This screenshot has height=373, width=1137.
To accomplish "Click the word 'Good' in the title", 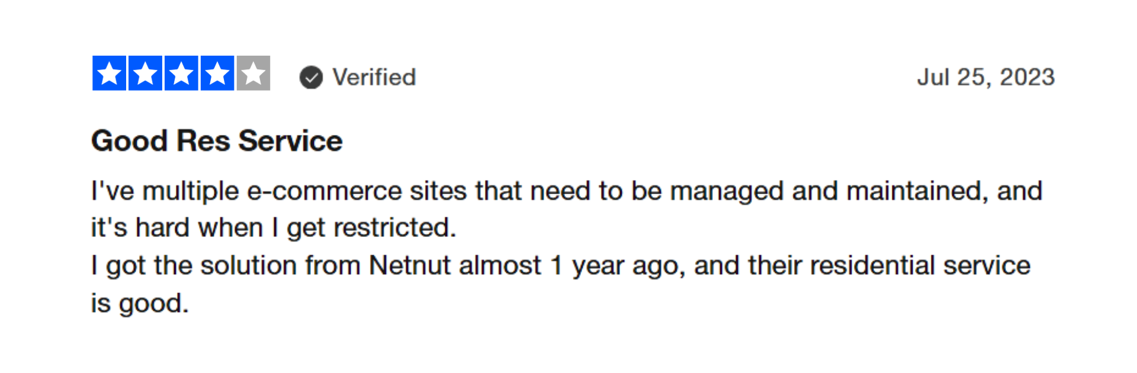I will click(x=130, y=141).
